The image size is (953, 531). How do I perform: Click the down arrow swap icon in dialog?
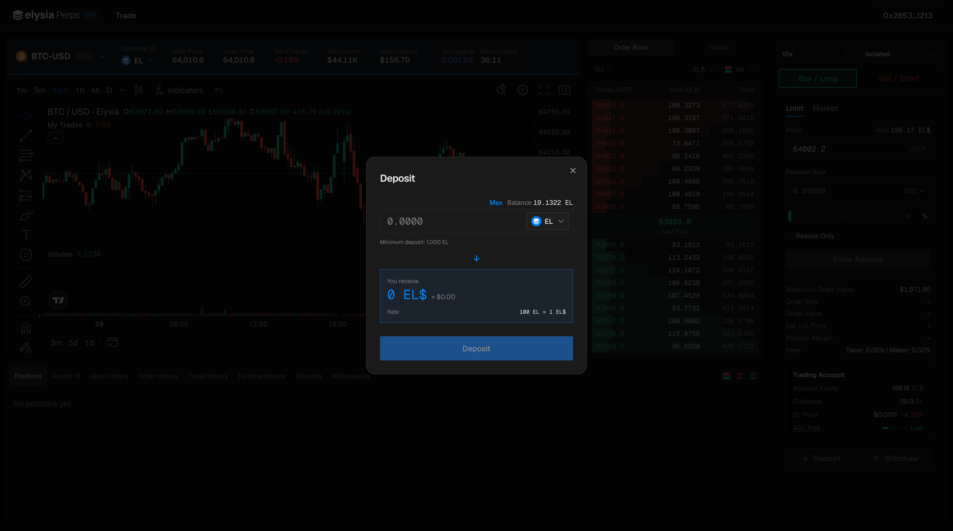[476, 258]
